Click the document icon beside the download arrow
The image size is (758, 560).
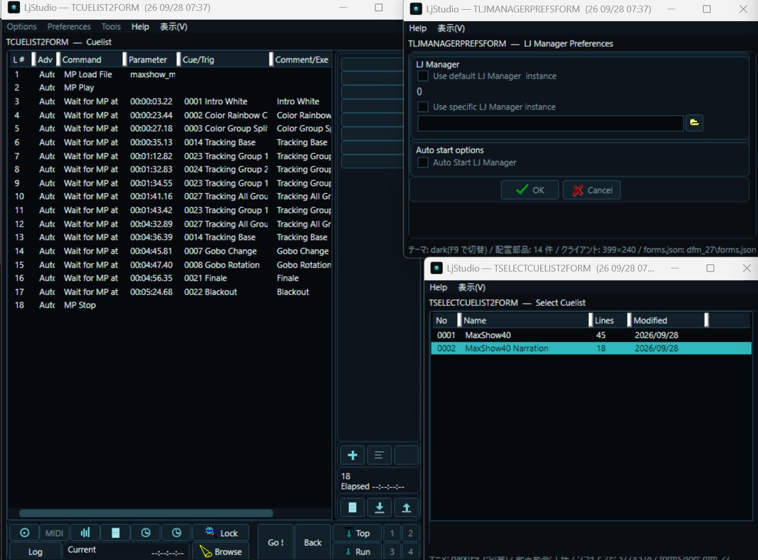[352, 507]
